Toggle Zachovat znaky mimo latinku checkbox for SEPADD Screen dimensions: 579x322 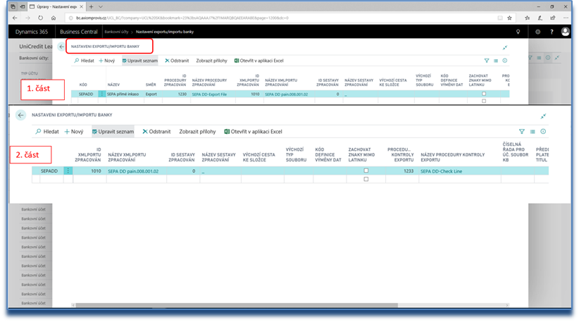(366, 171)
